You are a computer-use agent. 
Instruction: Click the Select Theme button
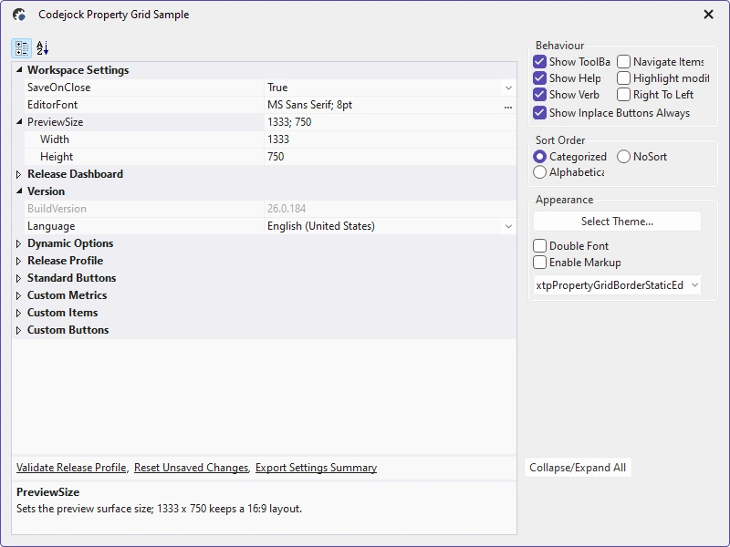click(x=617, y=222)
